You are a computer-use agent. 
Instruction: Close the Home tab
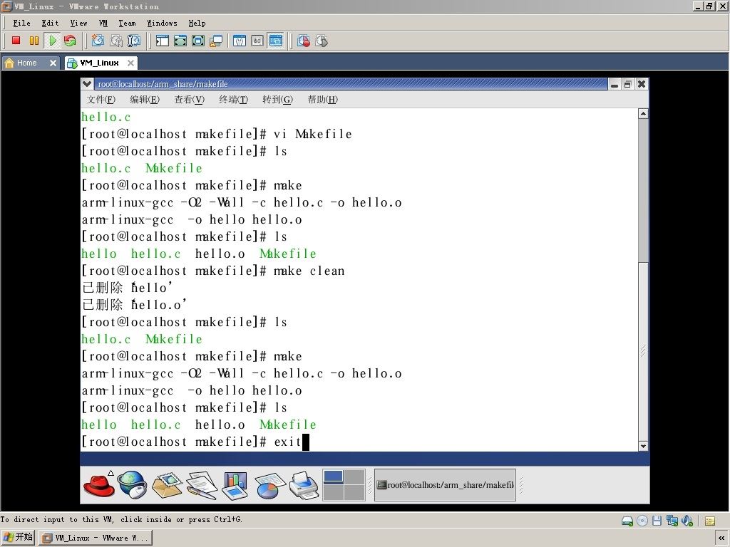(x=53, y=63)
